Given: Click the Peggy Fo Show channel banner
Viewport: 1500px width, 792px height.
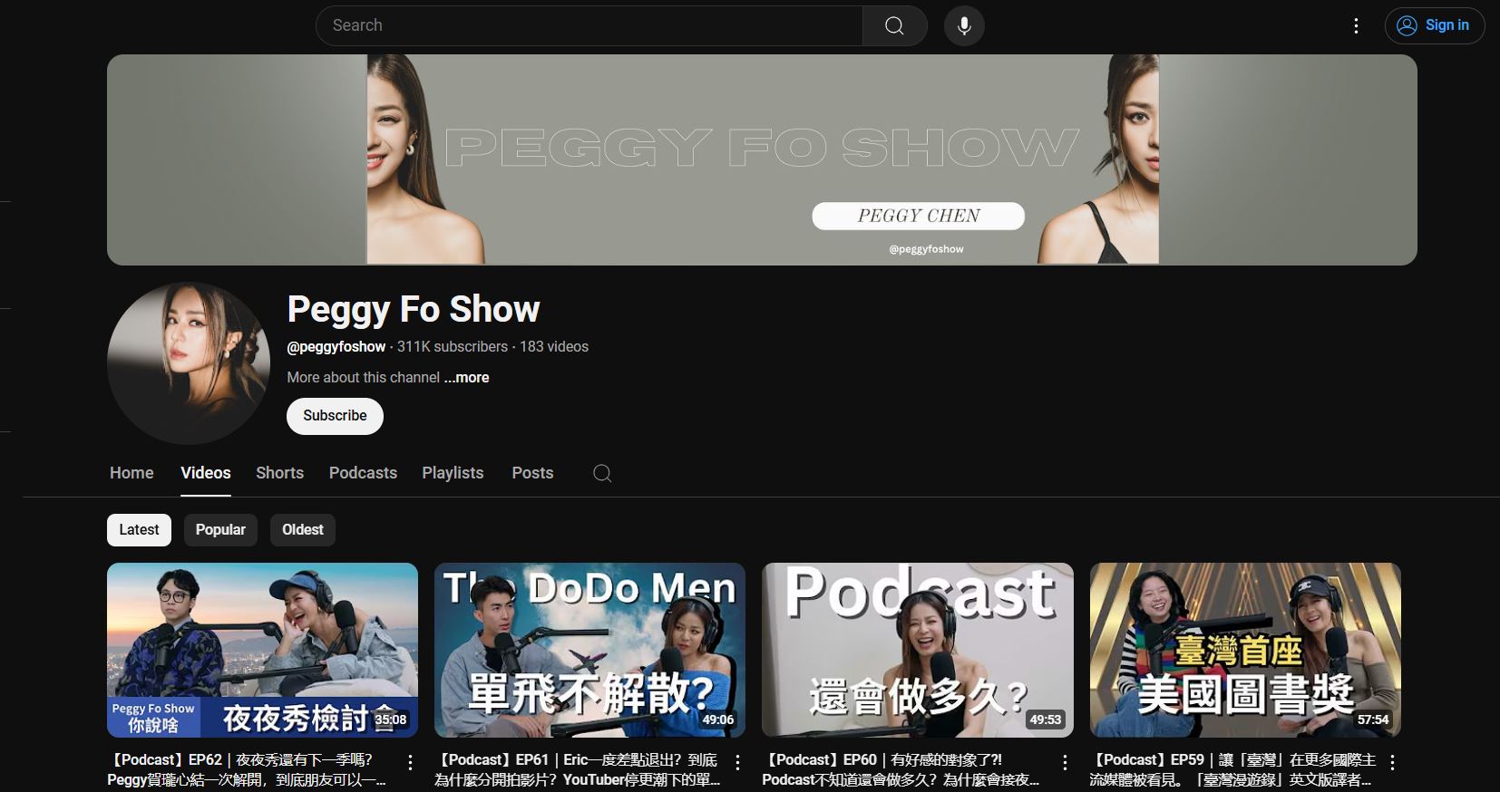Looking at the screenshot, I should (762, 159).
